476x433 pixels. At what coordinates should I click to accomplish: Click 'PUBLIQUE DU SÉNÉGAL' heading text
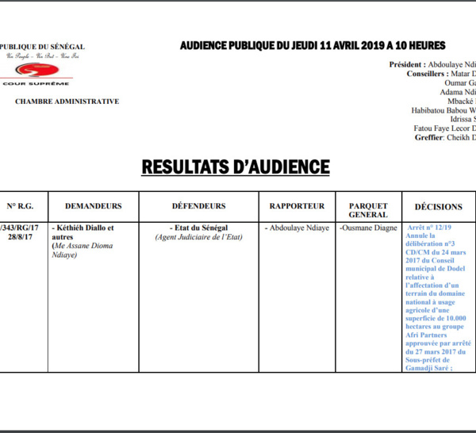pyautogui.click(x=42, y=47)
